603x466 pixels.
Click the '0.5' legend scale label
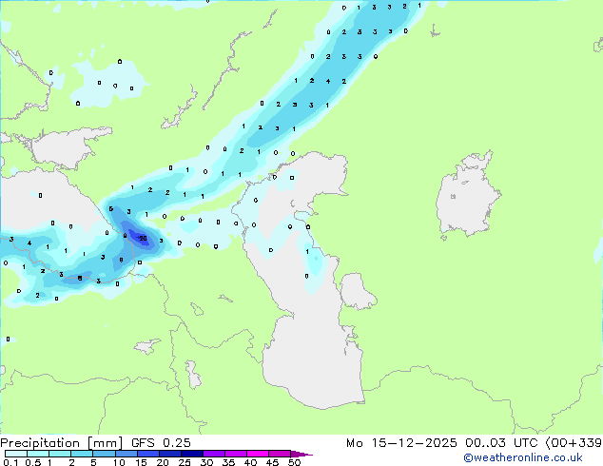coord(33,462)
